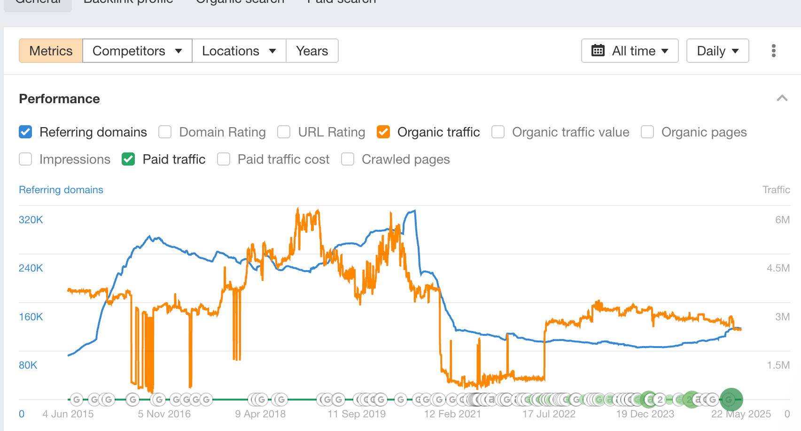The width and height of the screenshot is (801, 431).
Task: Collapse the Performance section chevron
Action: pyautogui.click(x=782, y=98)
